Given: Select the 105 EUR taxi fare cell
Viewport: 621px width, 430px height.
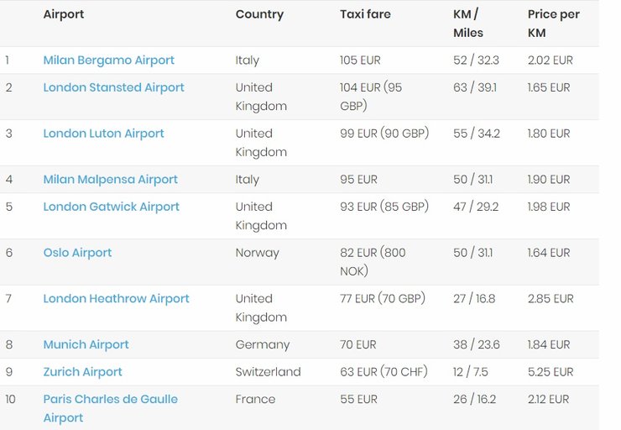Looking at the screenshot, I should point(361,60).
